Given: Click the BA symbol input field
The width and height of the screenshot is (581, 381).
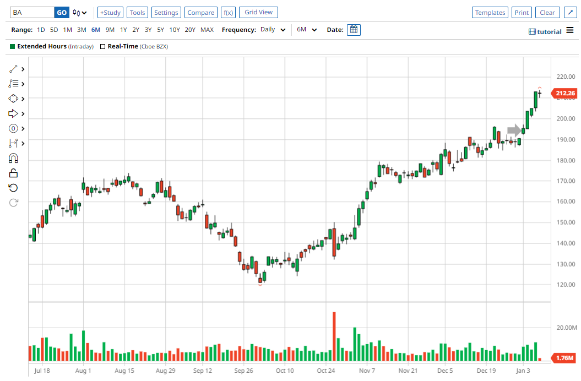Looking at the screenshot, I should [32, 13].
